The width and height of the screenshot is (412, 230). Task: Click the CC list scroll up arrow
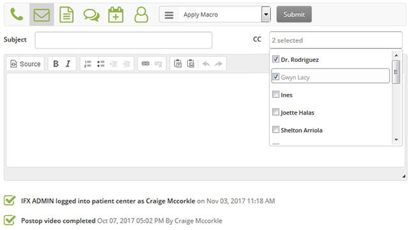[396, 55]
